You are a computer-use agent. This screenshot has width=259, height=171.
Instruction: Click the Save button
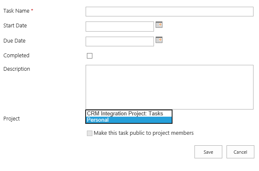(x=208, y=152)
